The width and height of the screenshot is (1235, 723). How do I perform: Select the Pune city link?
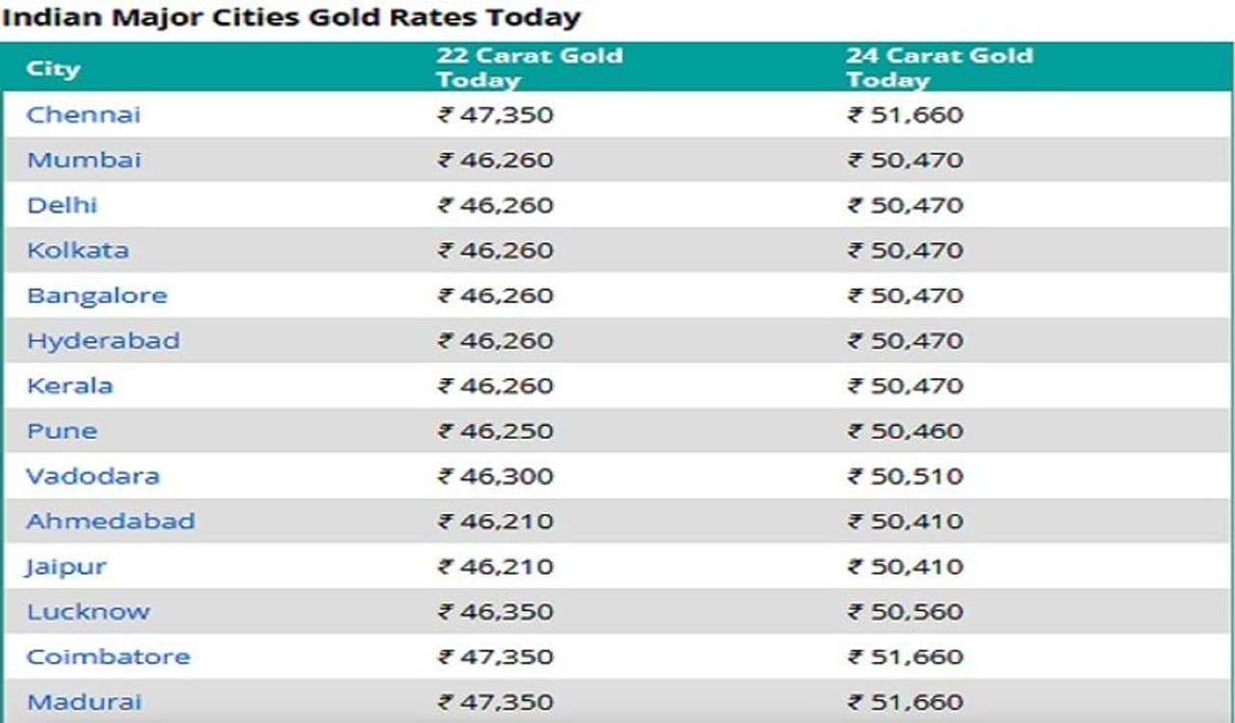(62, 431)
